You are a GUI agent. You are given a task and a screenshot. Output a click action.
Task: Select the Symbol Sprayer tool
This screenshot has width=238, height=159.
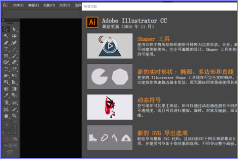pos(6,102)
